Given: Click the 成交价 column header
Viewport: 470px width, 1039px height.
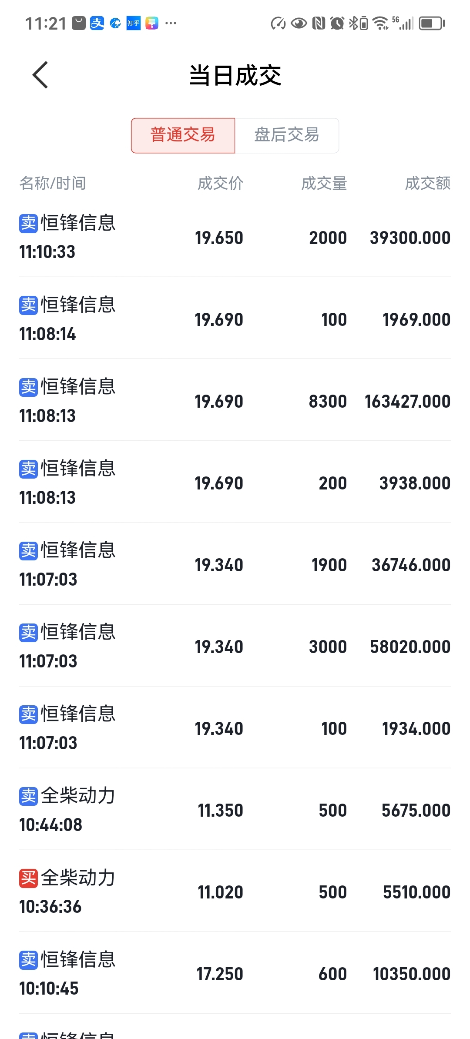Looking at the screenshot, I should coord(220,184).
